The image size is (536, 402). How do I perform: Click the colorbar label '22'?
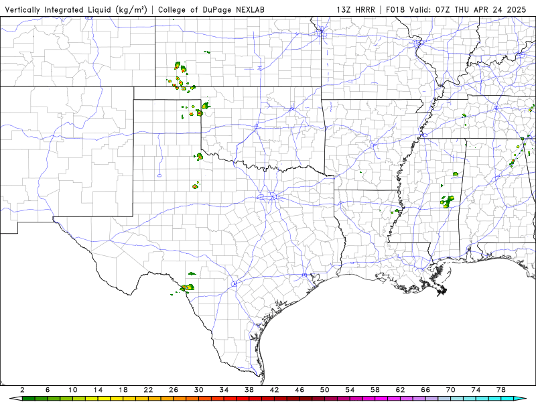pos(148,390)
